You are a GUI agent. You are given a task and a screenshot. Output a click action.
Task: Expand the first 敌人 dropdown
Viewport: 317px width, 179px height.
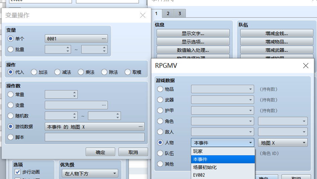(223, 132)
